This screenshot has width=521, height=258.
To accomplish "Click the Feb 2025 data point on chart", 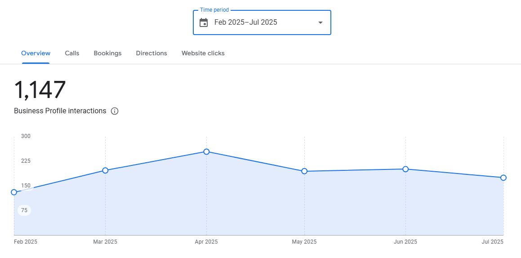I will pos(14,192).
